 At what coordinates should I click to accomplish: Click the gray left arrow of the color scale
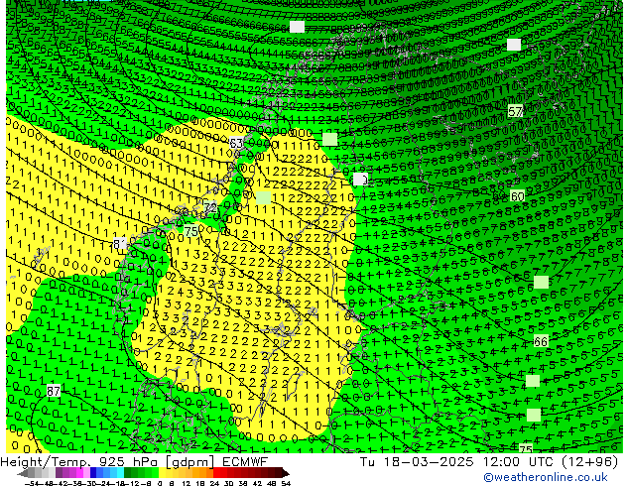[x=23, y=473]
